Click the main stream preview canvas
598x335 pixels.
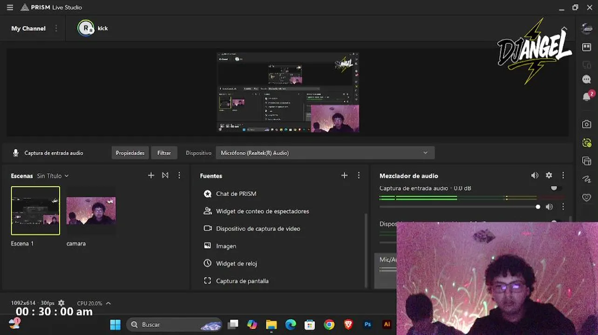tap(288, 92)
